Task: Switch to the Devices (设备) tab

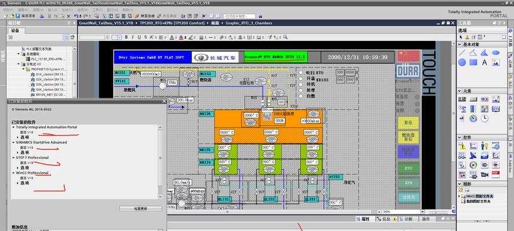Action: 16,31
